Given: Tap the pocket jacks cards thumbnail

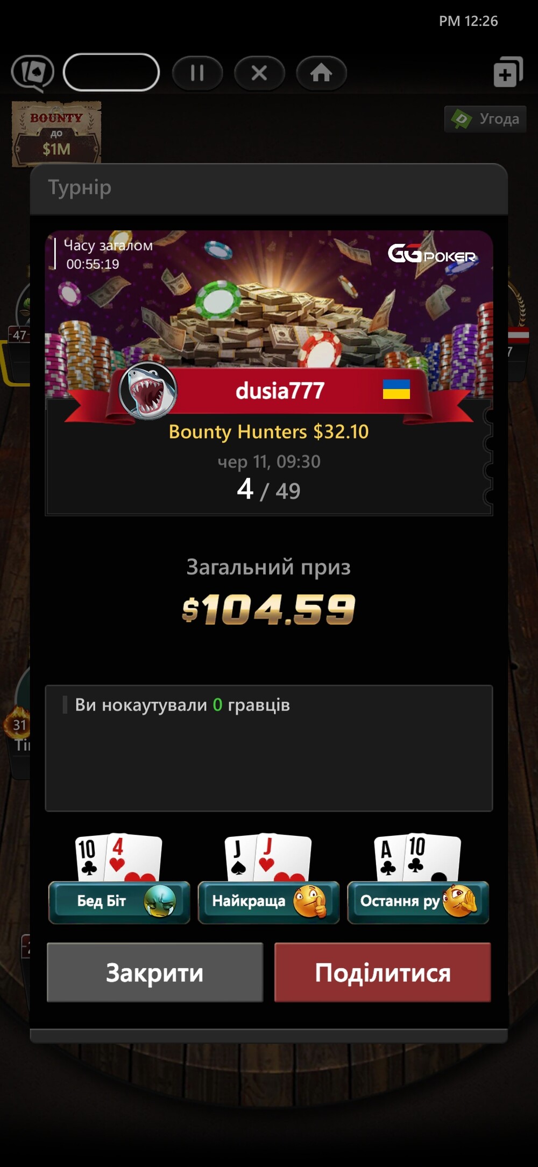Looking at the screenshot, I should [268, 857].
